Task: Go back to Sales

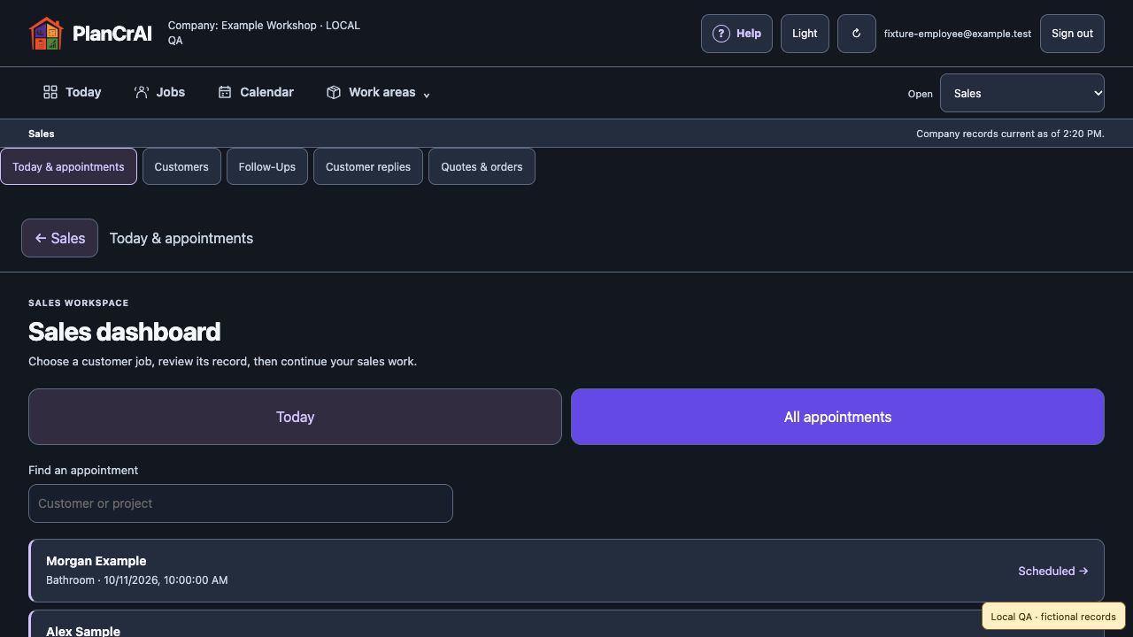Action: (x=59, y=238)
